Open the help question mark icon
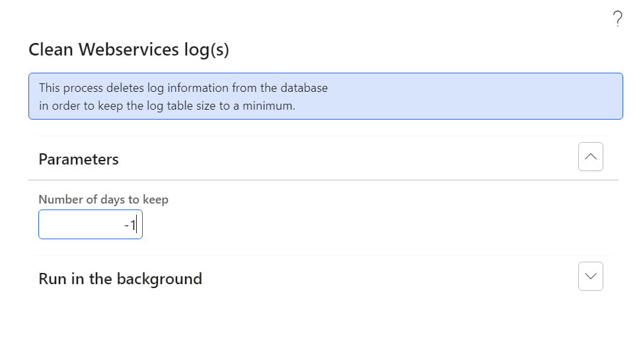Viewport: 643px width, 341px height. click(x=618, y=19)
